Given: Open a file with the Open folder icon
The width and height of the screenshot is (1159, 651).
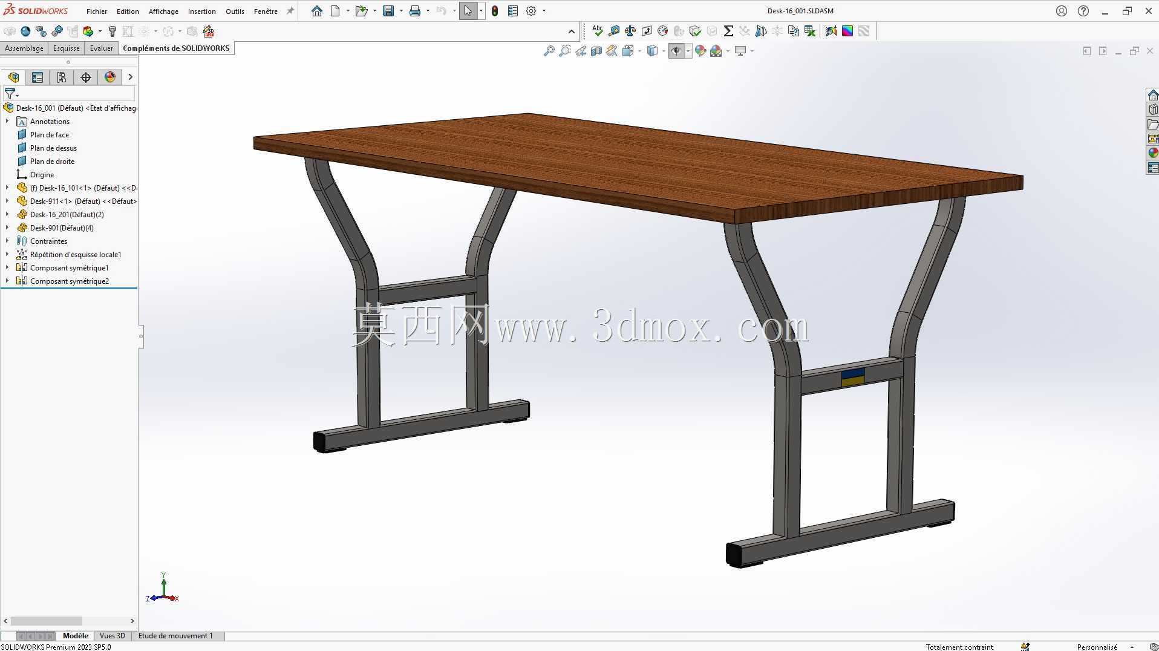Looking at the screenshot, I should (361, 11).
